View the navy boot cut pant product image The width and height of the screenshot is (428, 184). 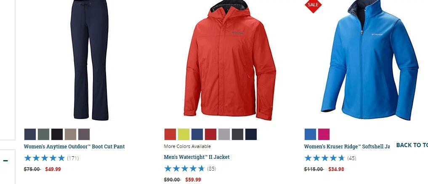click(90, 60)
